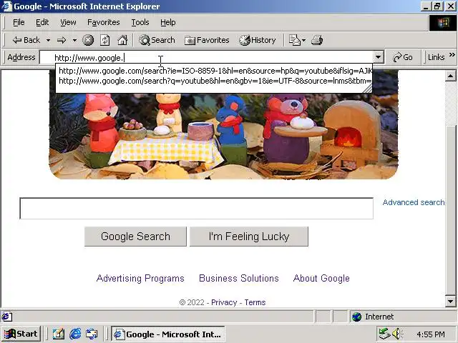The image size is (458, 343).
Task: Click the I'm Feeling Lucky button
Action: click(249, 237)
